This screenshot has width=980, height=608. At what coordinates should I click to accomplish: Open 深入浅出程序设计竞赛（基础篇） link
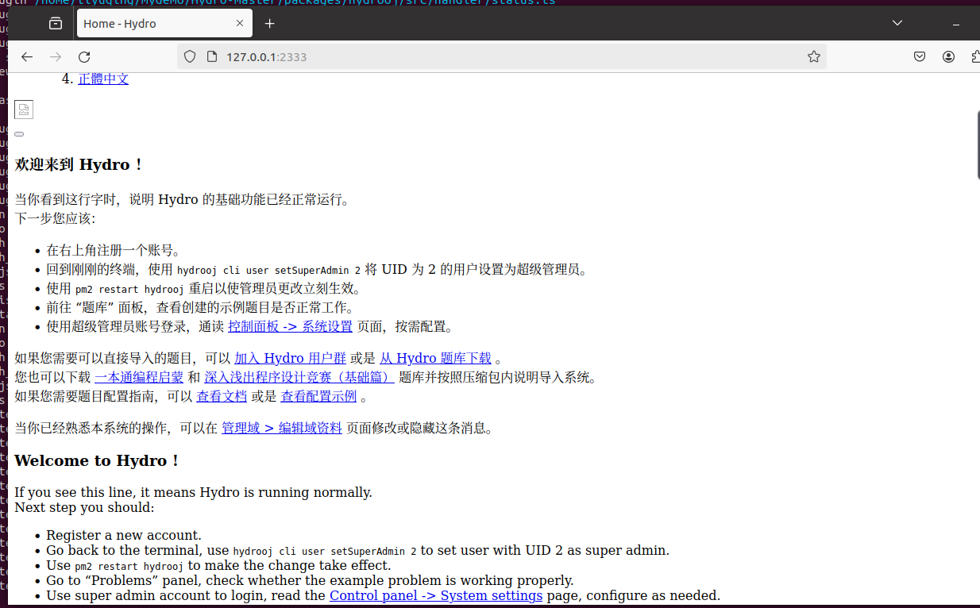(x=299, y=377)
